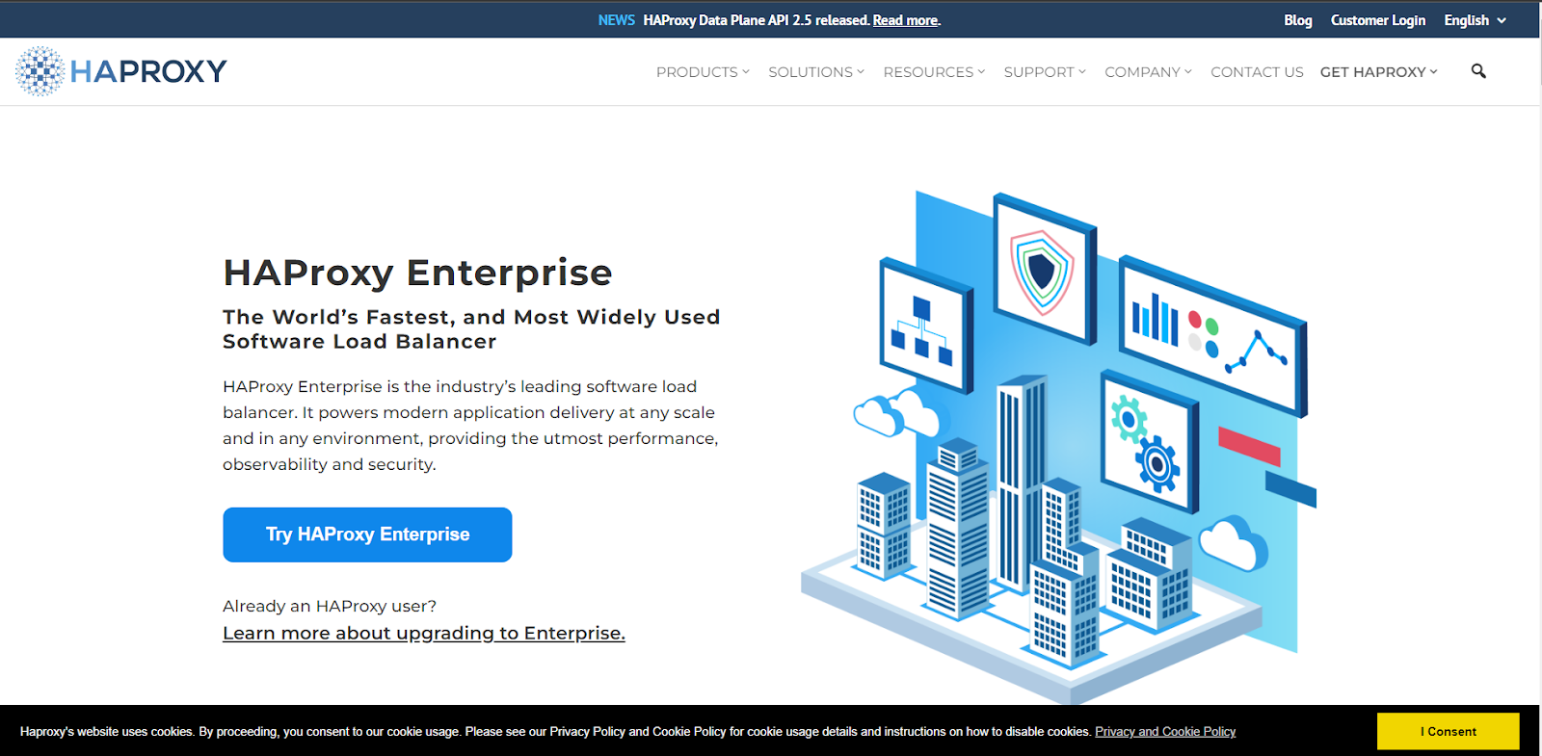Image resolution: width=1542 pixels, height=756 pixels.
Task: Expand the Company menu
Action: (x=1148, y=72)
